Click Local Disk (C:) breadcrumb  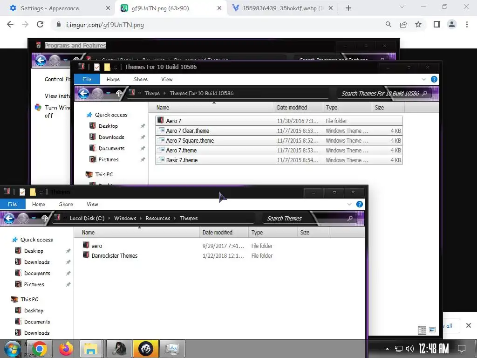87,218
